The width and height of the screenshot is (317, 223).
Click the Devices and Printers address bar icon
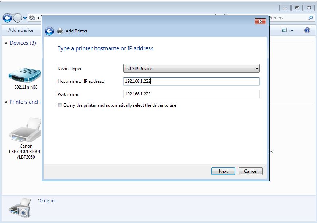point(32,18)
